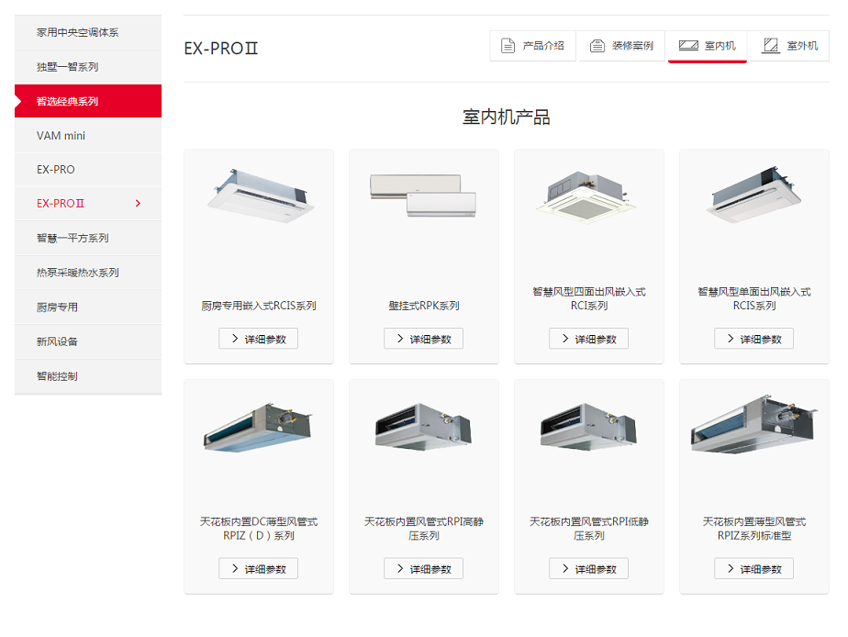This screenshot has height=637, width=848.
Task: Click the 室内机 tab icon
Action: point(688,45)
